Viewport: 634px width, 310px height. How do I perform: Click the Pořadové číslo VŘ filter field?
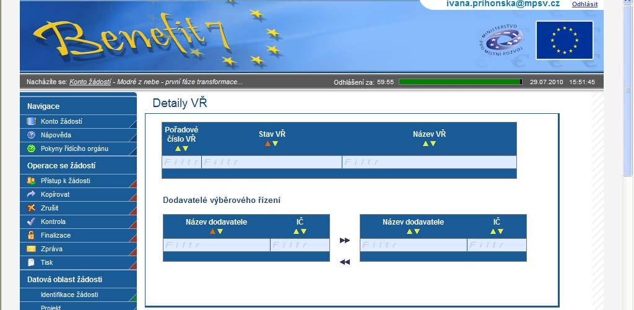[x=181, y=162]
